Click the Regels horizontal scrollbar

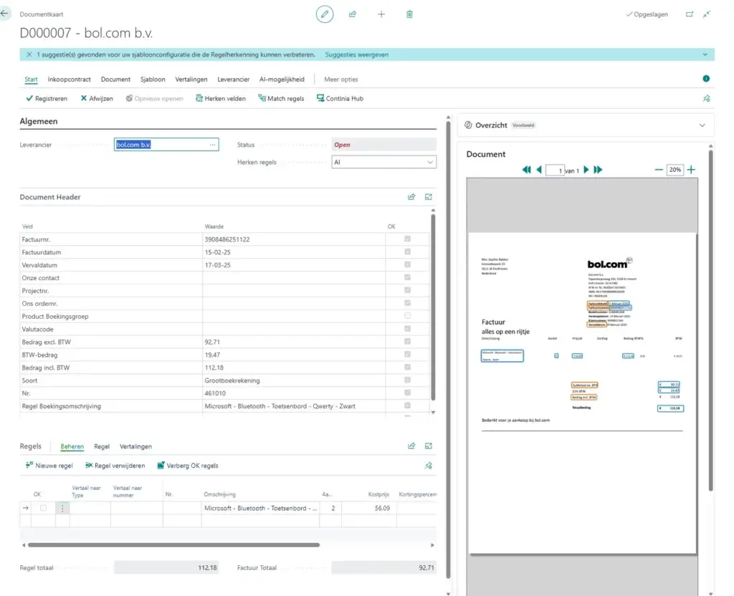(x=173, y=545)
